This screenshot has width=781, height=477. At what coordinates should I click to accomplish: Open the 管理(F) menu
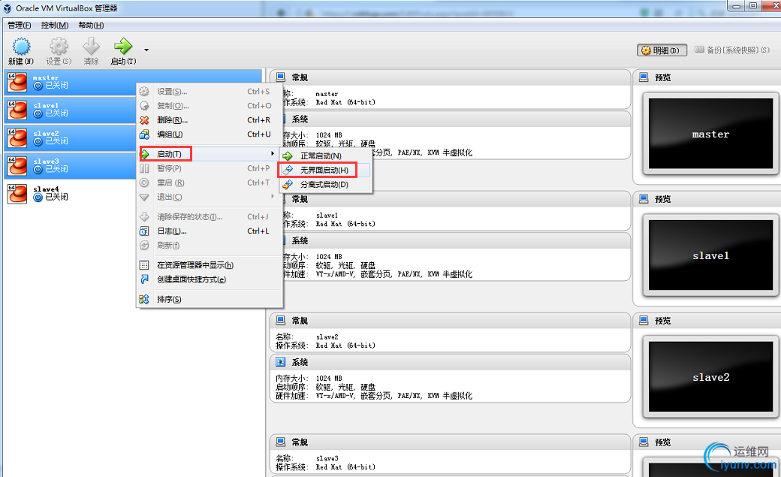(x=20, y=25)
